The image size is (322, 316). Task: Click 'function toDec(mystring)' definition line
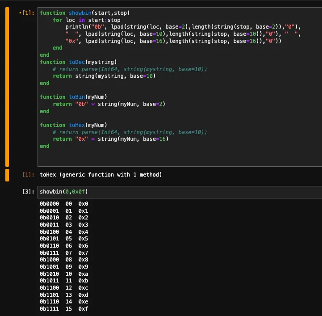click(x=78, y=62)
